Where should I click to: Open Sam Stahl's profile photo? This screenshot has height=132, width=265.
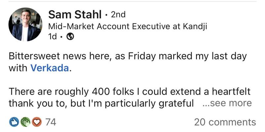tap(25, 25)
